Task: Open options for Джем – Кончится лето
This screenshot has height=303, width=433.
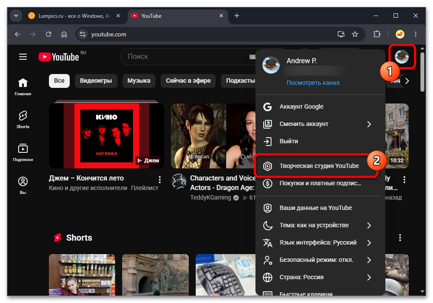Action: 160,180
